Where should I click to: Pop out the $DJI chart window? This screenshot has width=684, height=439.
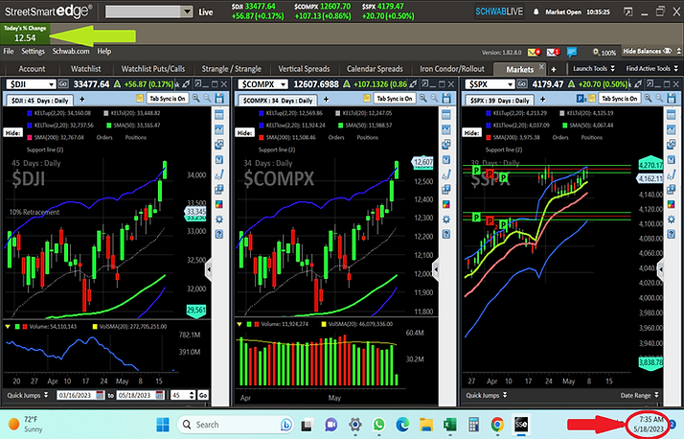point(198,83)
